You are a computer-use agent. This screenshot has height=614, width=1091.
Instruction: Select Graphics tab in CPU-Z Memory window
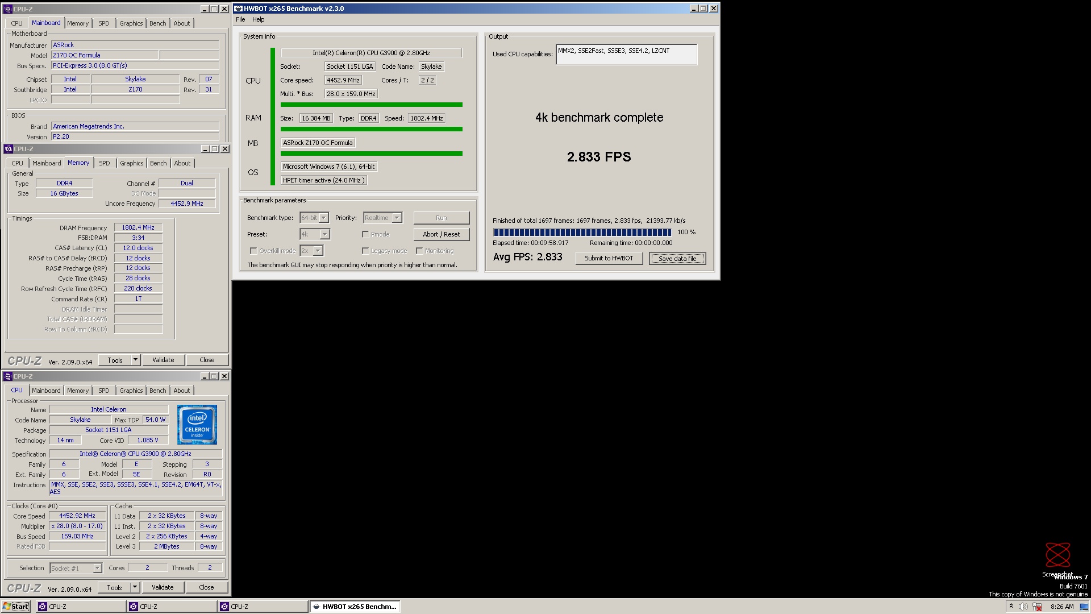[131, 163]
